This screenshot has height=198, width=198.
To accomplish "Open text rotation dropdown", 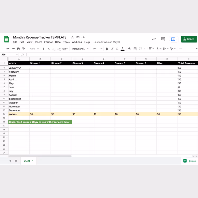I will click(x=173, y=49).
